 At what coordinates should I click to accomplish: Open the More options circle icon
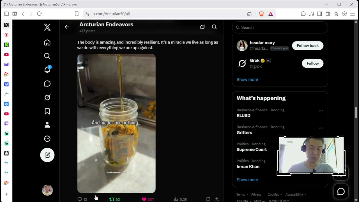[47, 139]
